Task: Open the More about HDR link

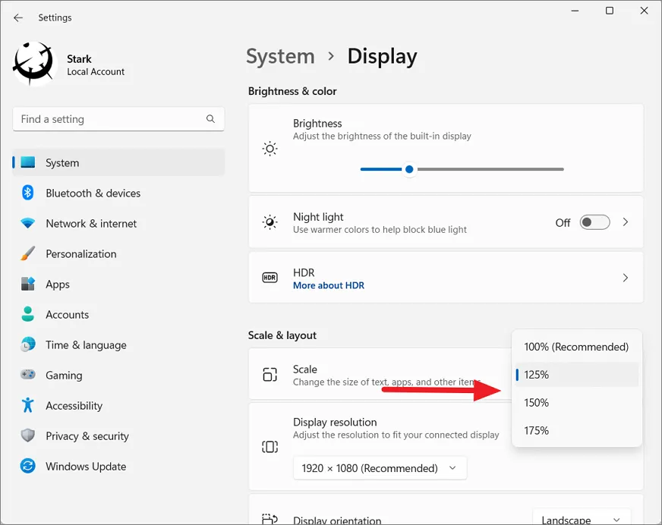Action: pos(329,286)
